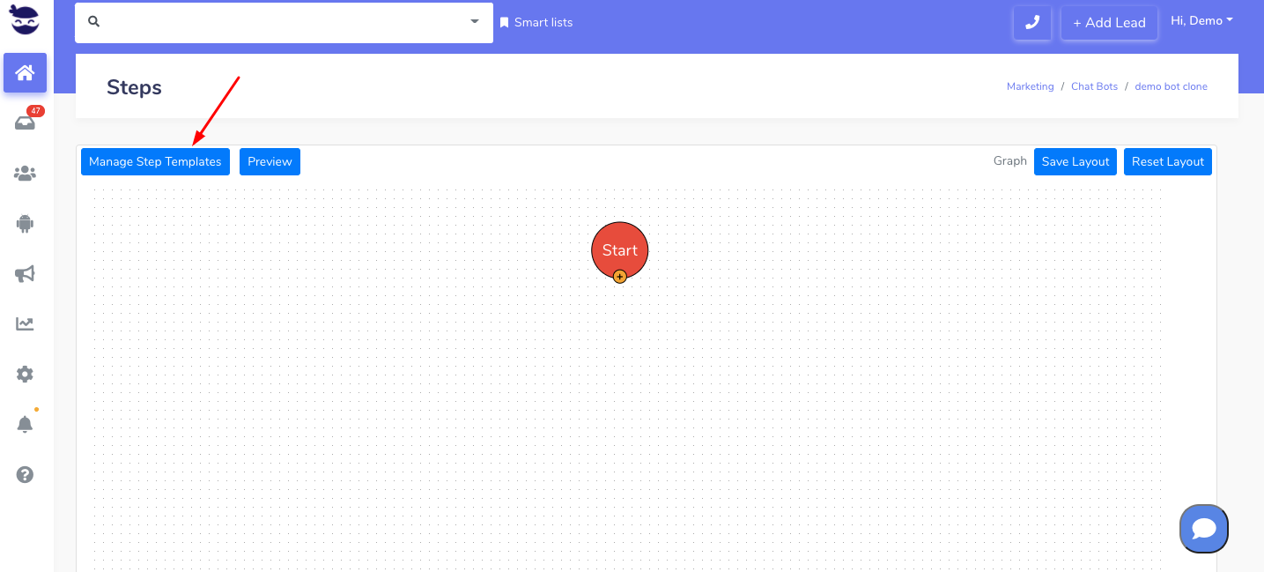Open the marketing megaphone icon
Image resolution: width=1264 pixels, height=572 pixels.
[25, 274]
